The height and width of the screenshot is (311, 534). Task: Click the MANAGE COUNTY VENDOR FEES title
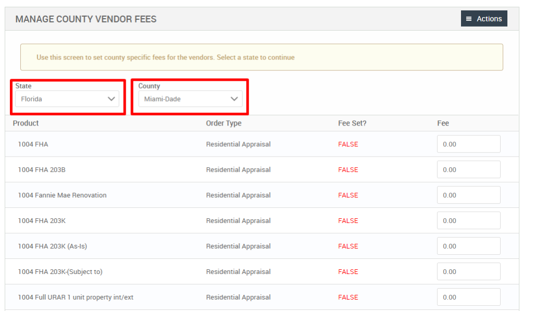pos(86,19)
